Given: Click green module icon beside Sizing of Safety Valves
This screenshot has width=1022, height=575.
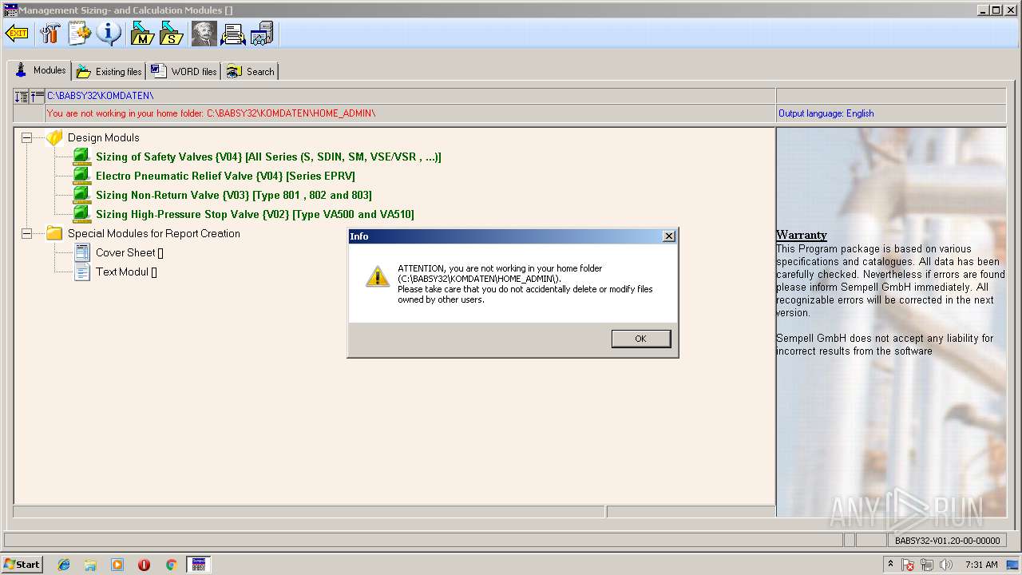Looking at the screenshot, I should 82,157.
